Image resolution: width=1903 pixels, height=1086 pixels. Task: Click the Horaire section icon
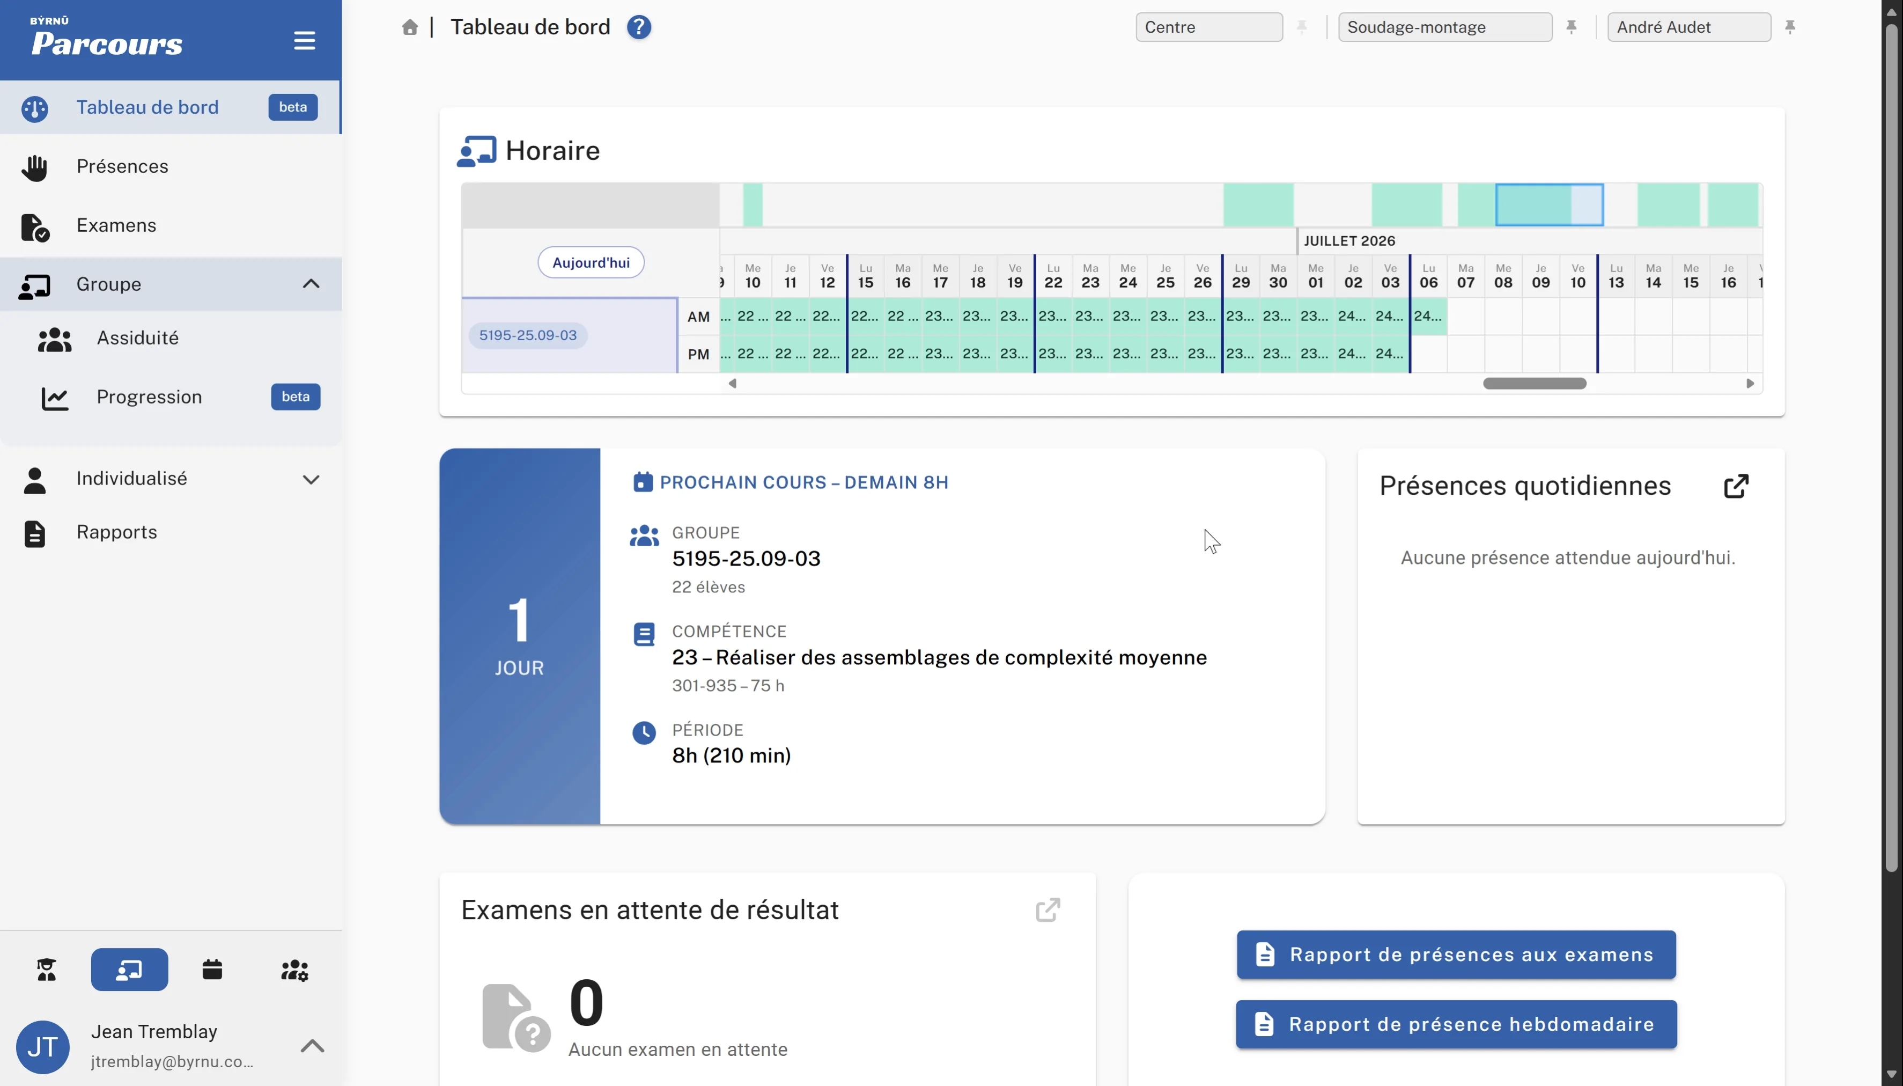pyautogui.click(x=476, y=151)
